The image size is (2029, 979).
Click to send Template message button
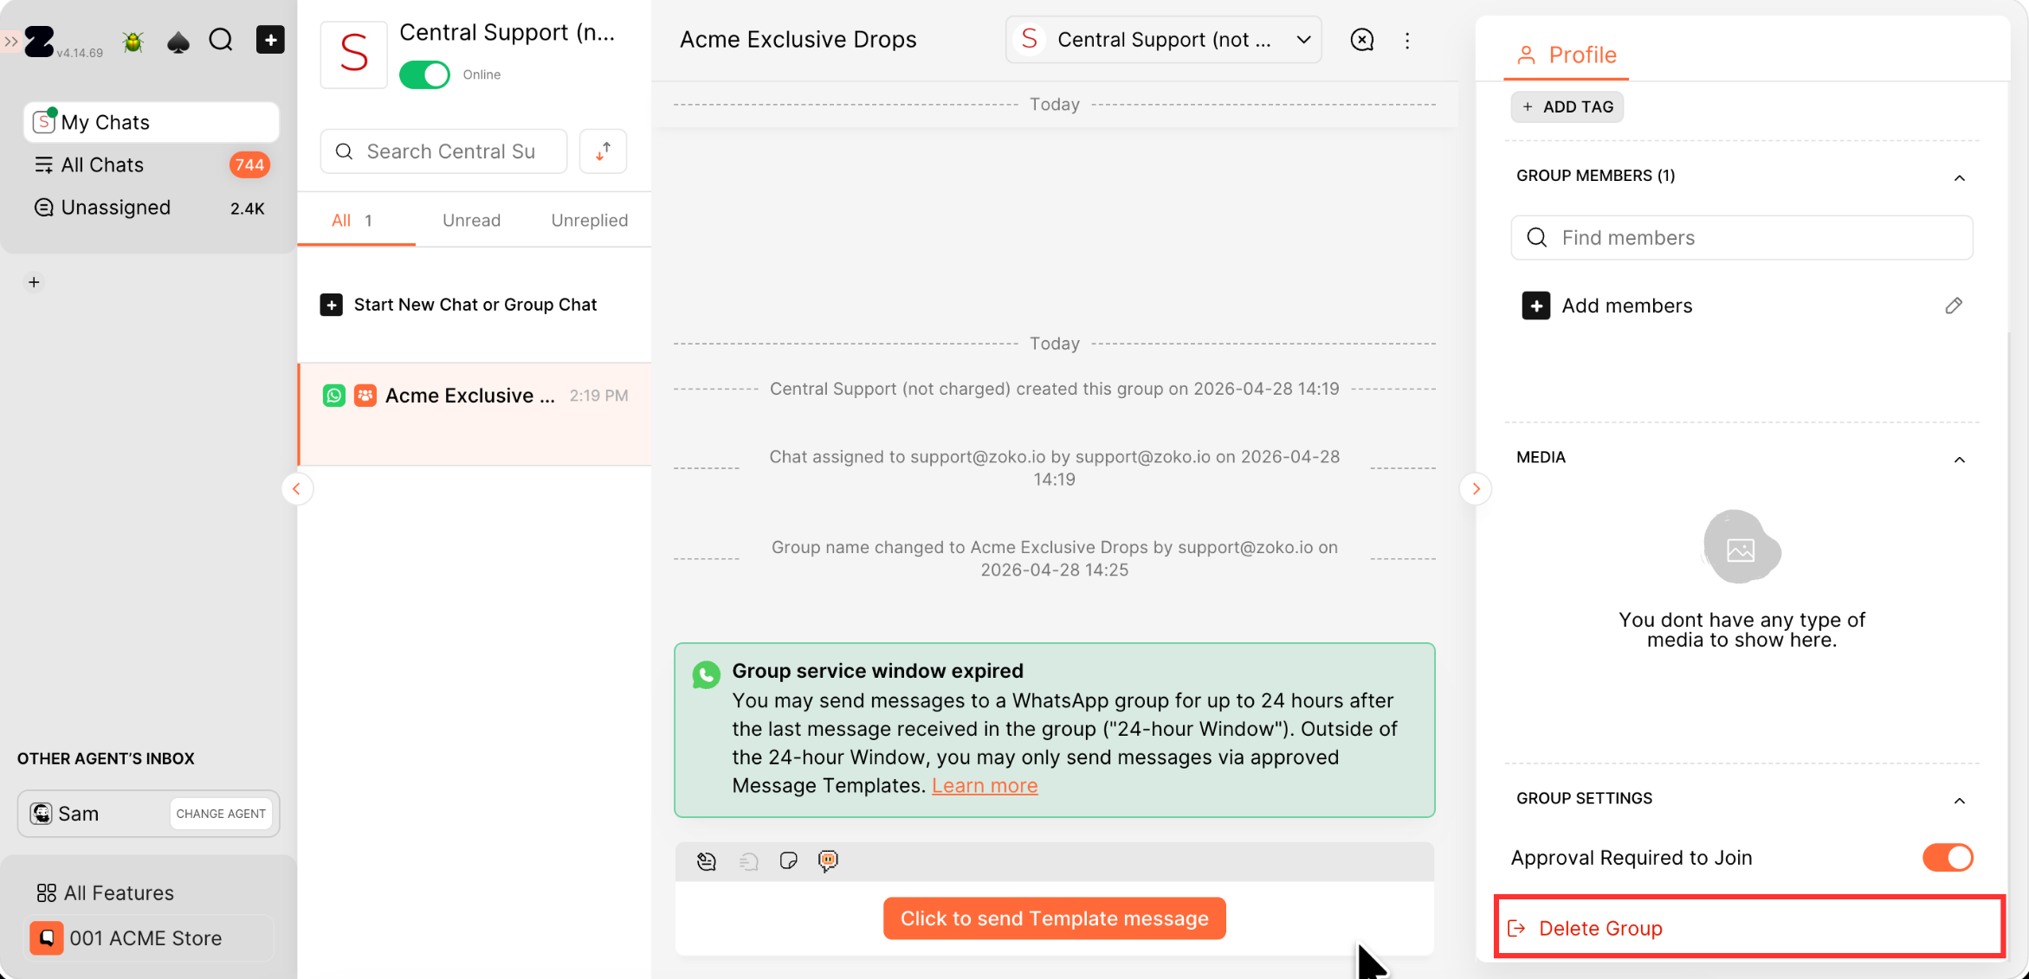[1054, 918]
